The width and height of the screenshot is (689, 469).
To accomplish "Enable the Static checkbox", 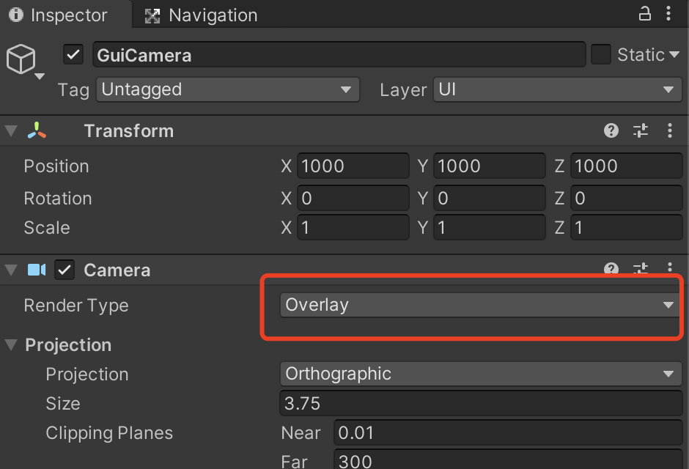I will pos(600,54).
